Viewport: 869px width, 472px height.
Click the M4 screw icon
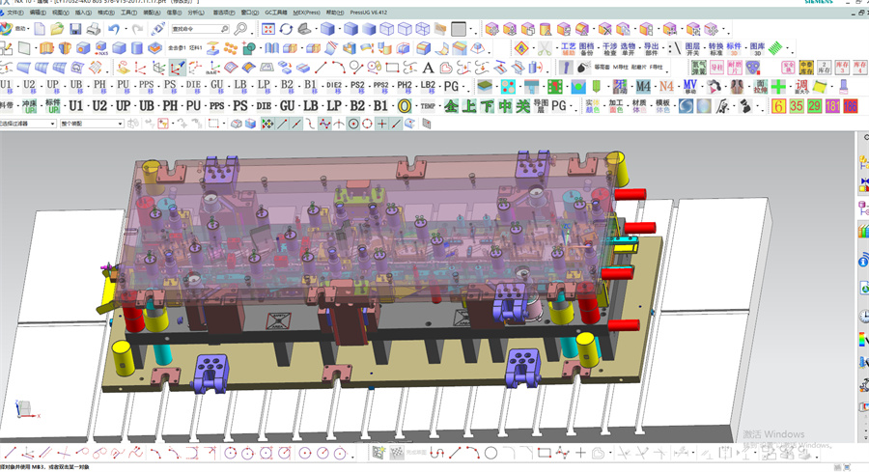tap(641, 87)
